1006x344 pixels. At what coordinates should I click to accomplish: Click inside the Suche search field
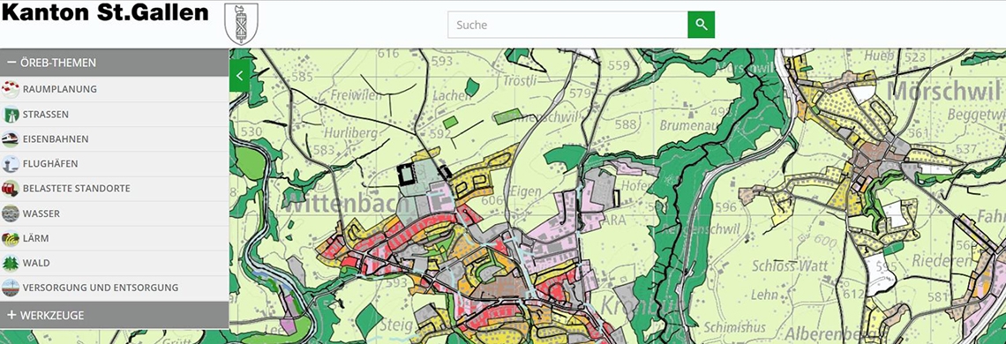567,25
